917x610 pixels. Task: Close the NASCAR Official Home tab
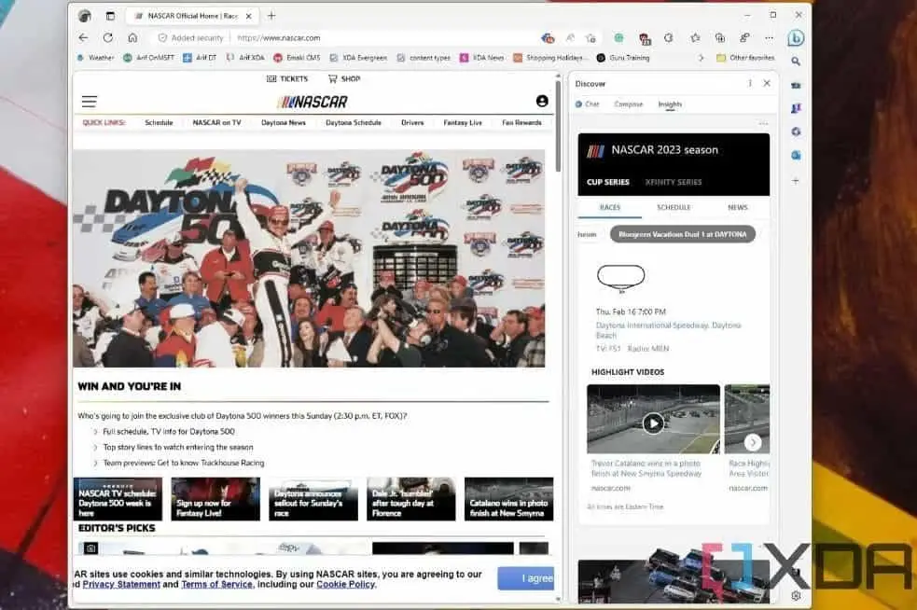coord(248,17)
